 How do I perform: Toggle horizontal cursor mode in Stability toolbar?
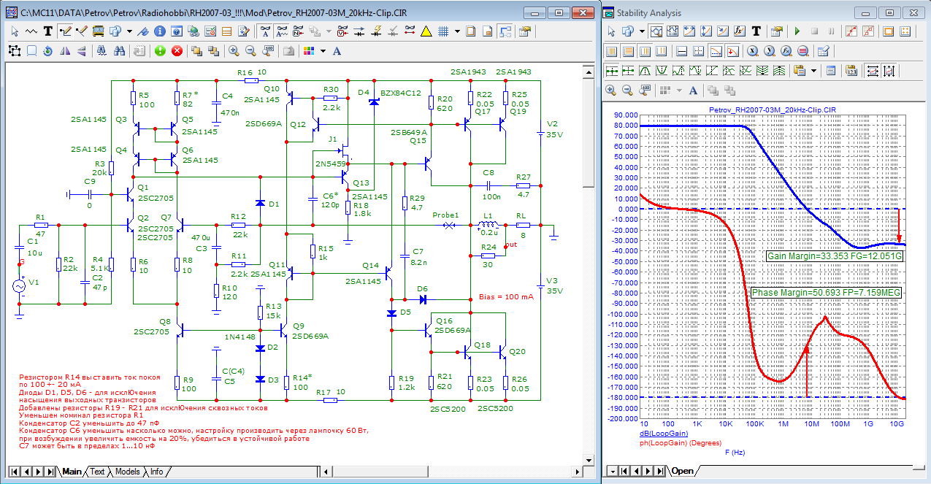coord(681,51)
